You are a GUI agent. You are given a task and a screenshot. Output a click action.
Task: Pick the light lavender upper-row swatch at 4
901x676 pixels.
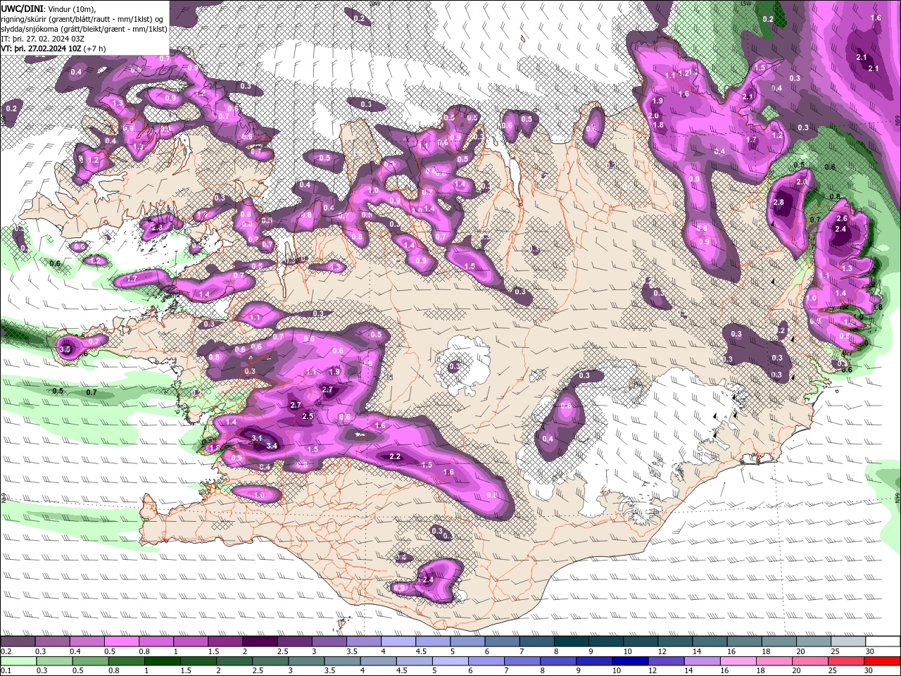398,641
